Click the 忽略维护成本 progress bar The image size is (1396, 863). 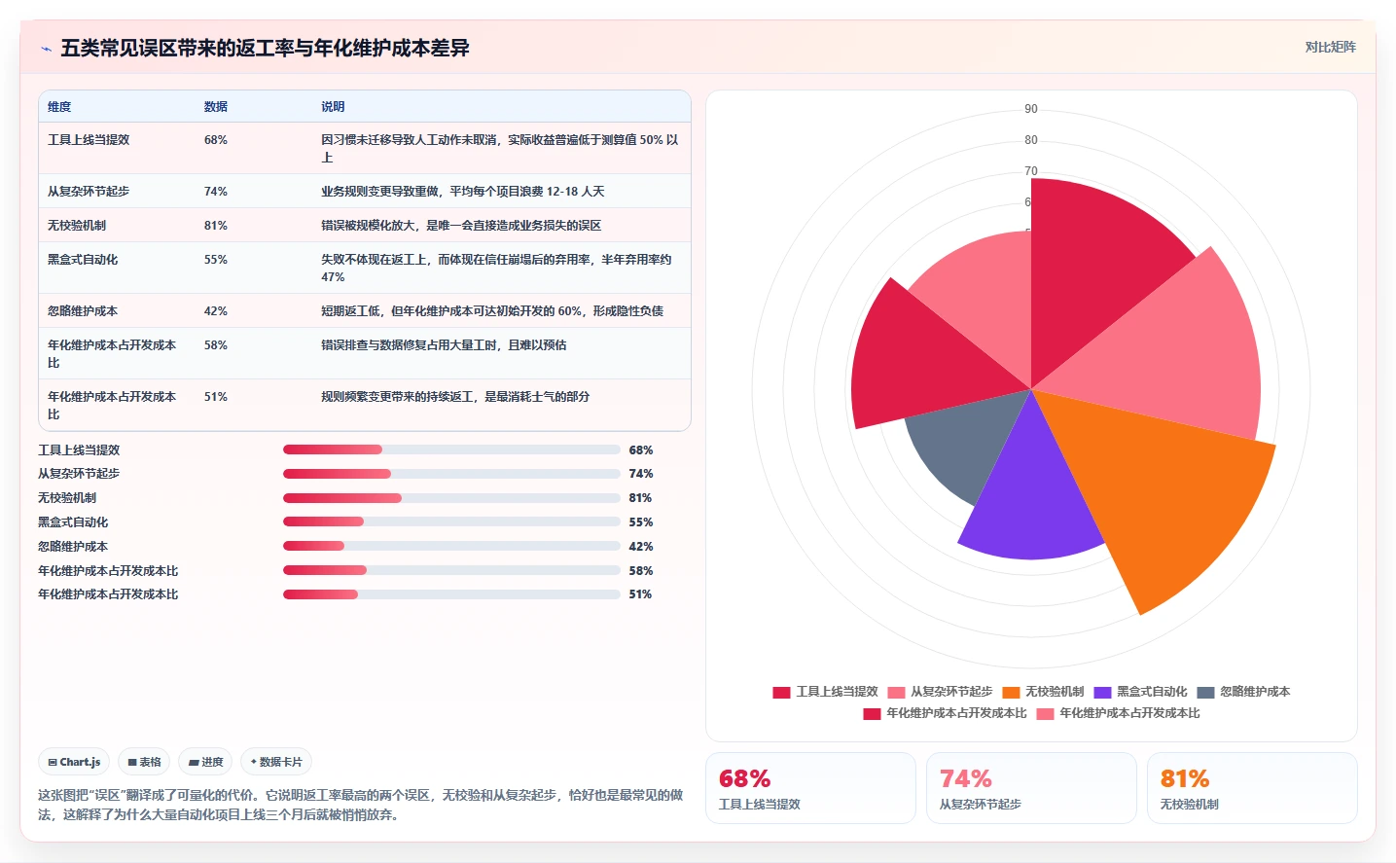(x=451, y=546)
